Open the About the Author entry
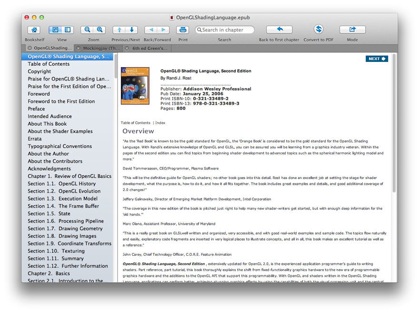419x312 pixels. [67, 154]
